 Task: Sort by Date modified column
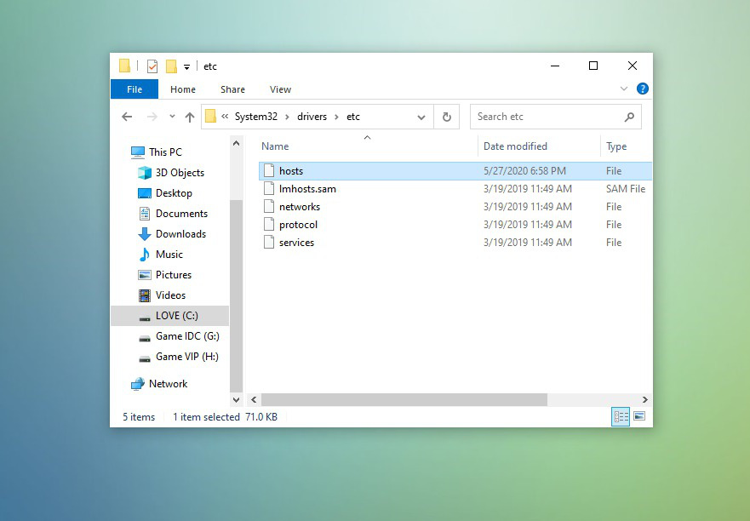pos(539,146)
